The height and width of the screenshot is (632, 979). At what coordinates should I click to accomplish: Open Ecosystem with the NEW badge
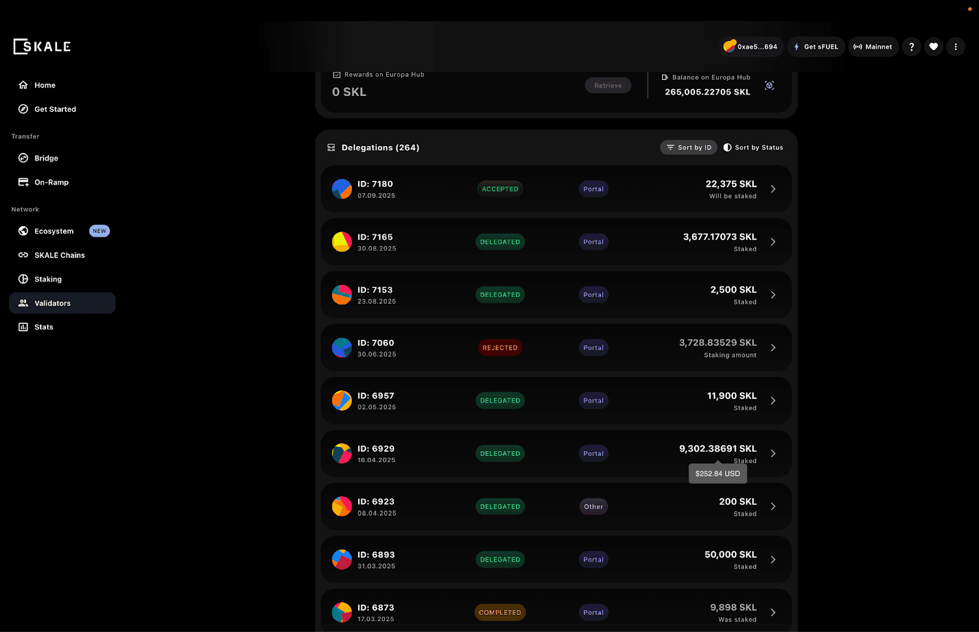[x=54, y=231]
